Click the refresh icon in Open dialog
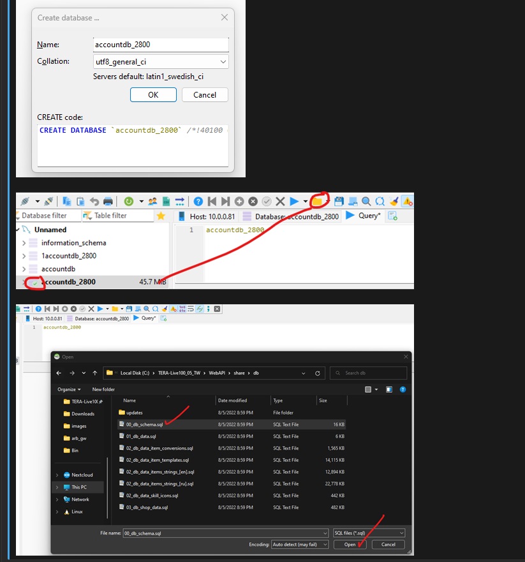Screen dimensions: 525x562 (x=318, y=373)
